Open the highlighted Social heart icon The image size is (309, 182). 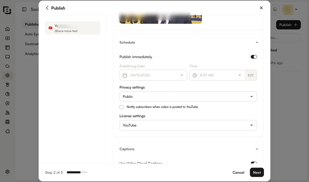[7, 75]
